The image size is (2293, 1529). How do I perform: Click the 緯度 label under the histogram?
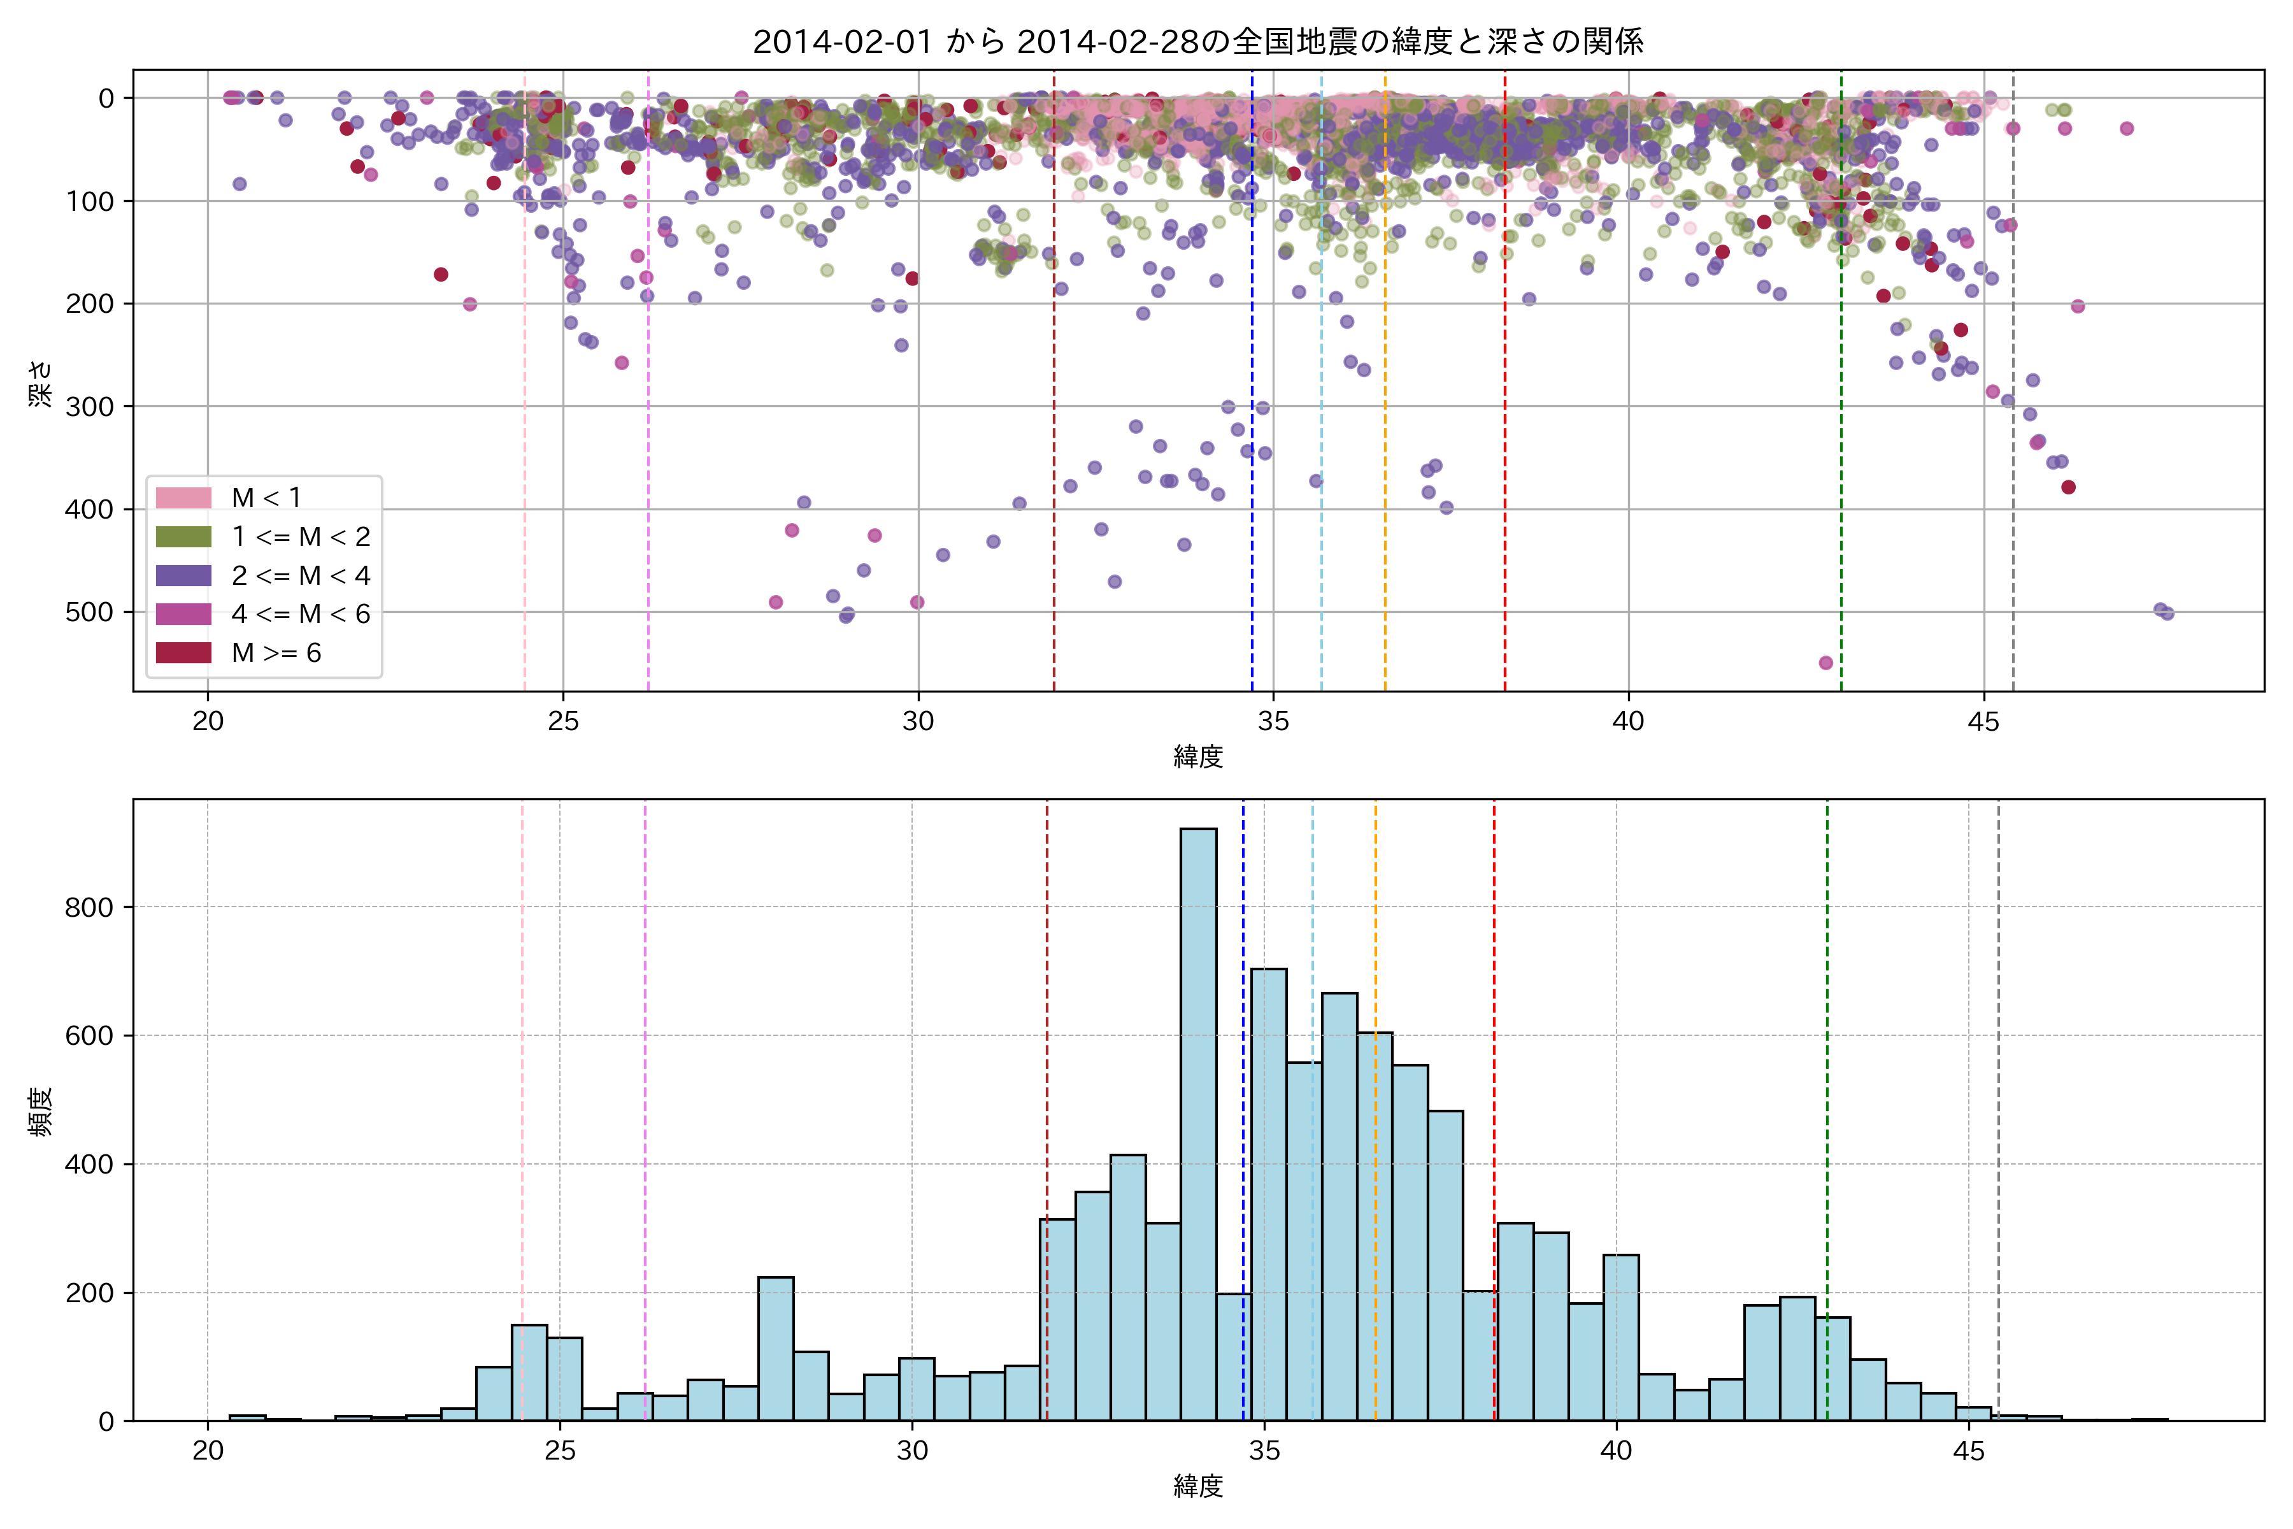1198,1486
